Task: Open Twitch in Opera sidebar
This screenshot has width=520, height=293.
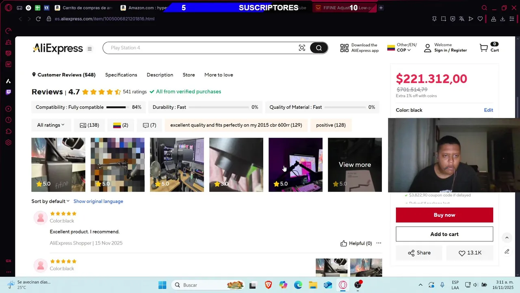Action: click(x=8, y=92)
